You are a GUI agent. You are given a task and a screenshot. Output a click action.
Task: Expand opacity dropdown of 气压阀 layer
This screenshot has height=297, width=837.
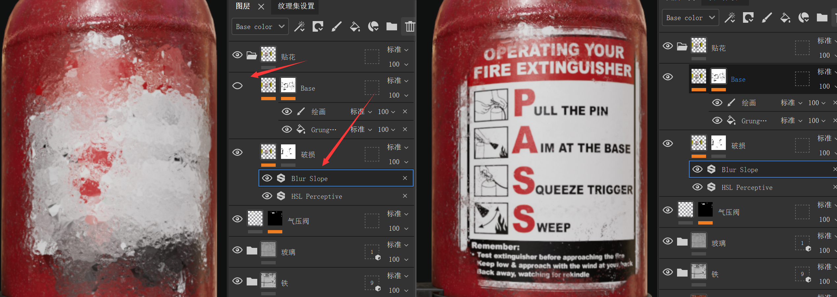click(x=398, y=228)
